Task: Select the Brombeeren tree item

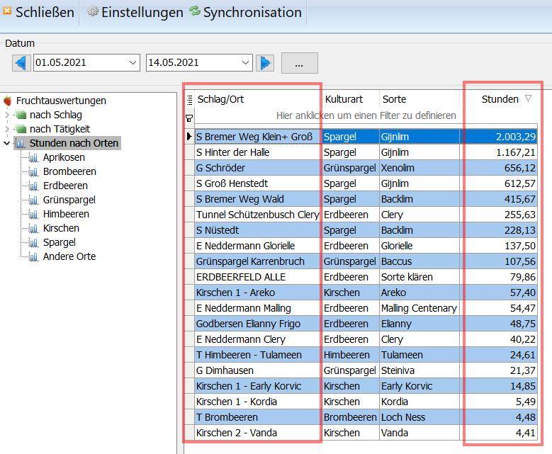Action: pyautogui.click(x=69, y=171)
